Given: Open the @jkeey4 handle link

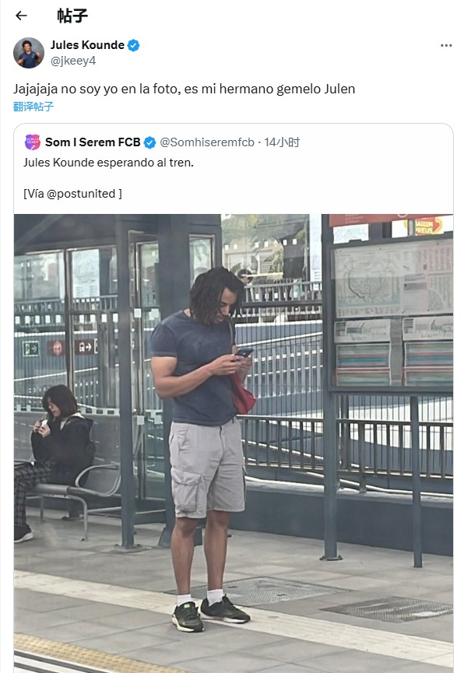Looking at the screenshot, I should (x=73, y=61).
